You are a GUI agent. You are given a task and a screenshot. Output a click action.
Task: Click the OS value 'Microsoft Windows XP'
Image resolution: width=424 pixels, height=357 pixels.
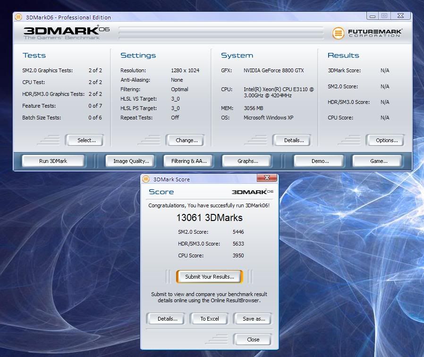click(x=268, y=118)
